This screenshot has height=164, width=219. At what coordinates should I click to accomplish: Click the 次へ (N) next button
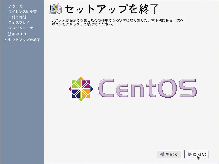pyautogui.click(x=196, y=154)
